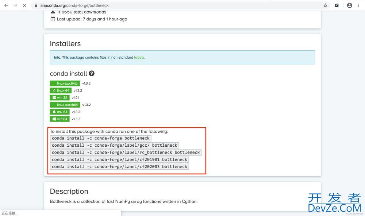
Task: Select the win-64 installer badge
Action: tap(59, 119)
